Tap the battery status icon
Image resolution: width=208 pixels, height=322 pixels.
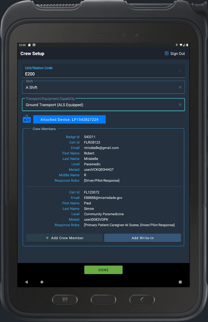(187, 45)
